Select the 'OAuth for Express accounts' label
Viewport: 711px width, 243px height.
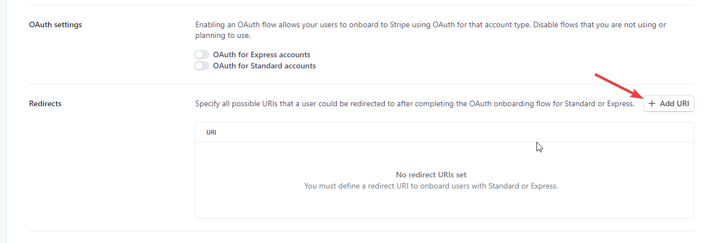(x=262, y=55)
